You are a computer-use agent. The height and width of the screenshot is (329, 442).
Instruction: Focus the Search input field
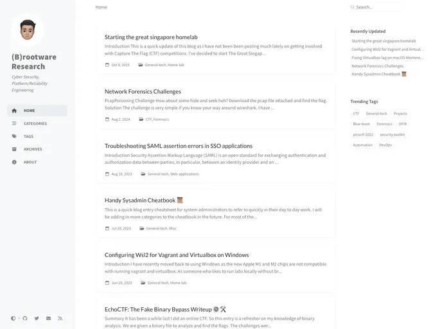pyautogui.click(x=379, y=7)
